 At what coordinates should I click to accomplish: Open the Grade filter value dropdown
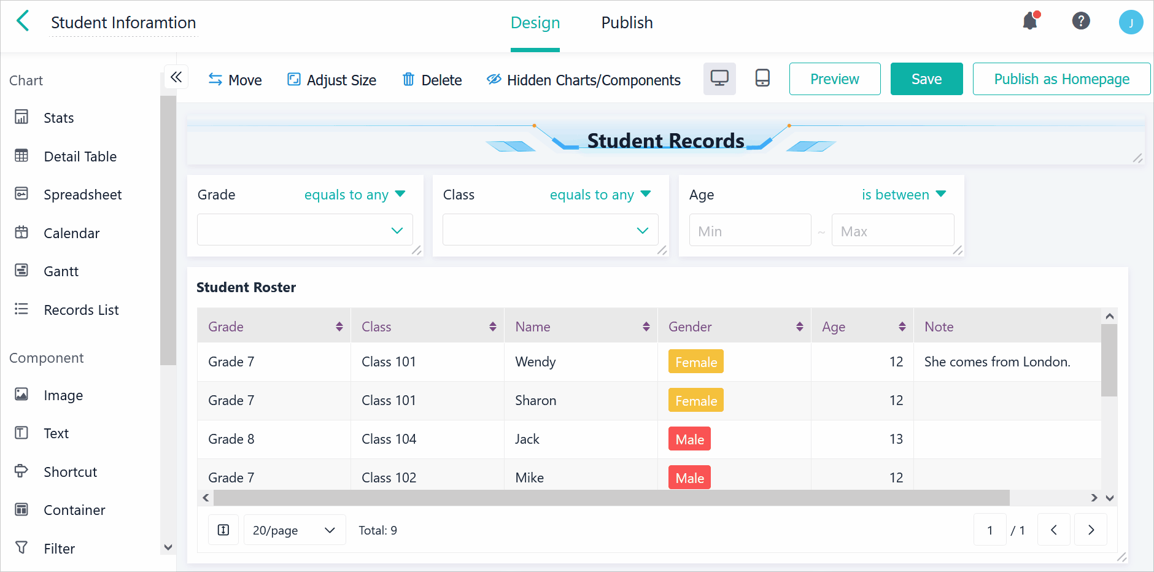[304, 230]
